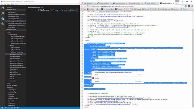Open the jquery.min.js script link in source

pyautogui.click(x=120, y=98)
